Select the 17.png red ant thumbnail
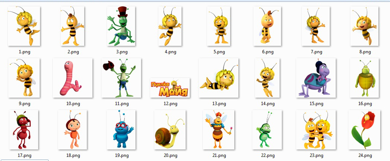390x161 pixels. pyautogui.click(x=24, y=130)
